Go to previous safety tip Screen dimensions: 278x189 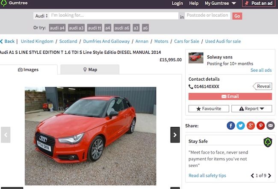click(252, 176)
